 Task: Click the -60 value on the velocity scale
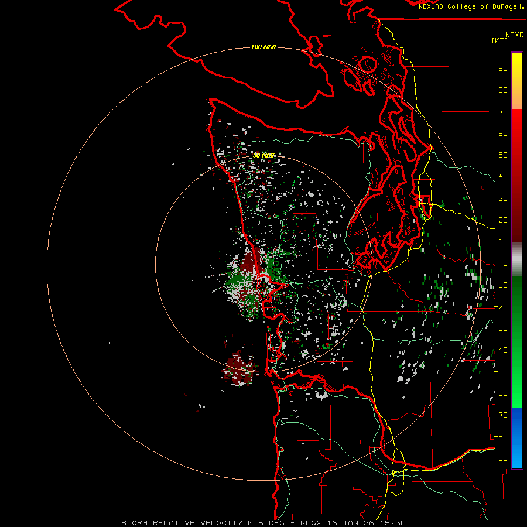click(501, 393)
